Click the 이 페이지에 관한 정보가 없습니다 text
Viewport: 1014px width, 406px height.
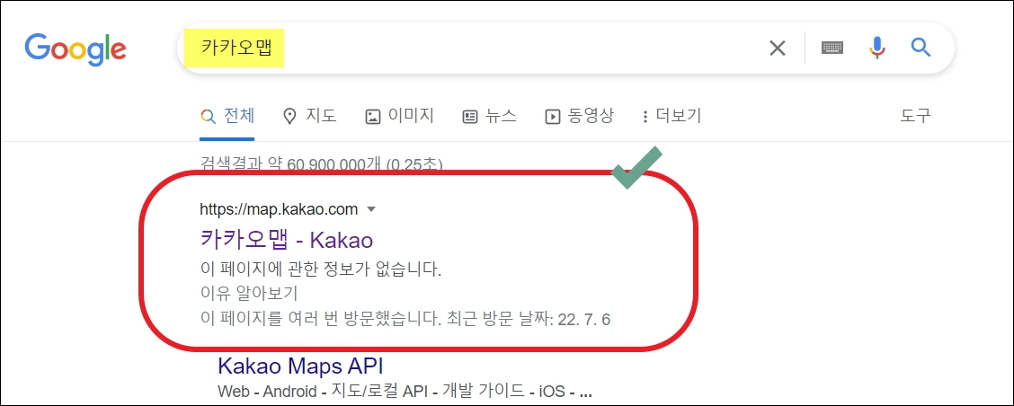click(x=321, y=269)
